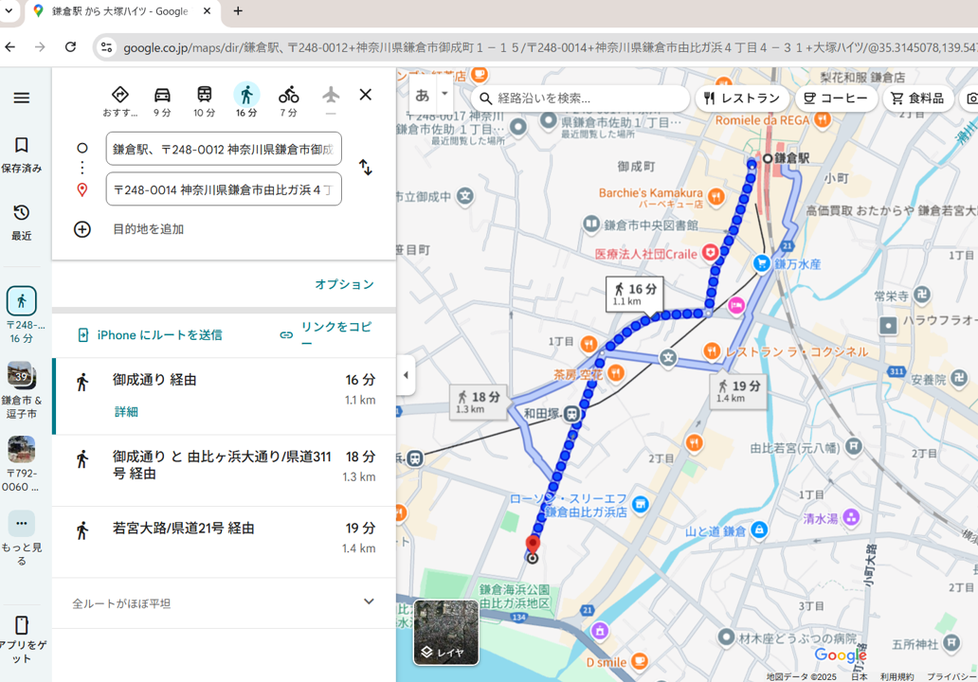Edit the 鎌倉駅 starting point field
The height and width of the screenshot is (682, 978).
[x=224, y=149]
